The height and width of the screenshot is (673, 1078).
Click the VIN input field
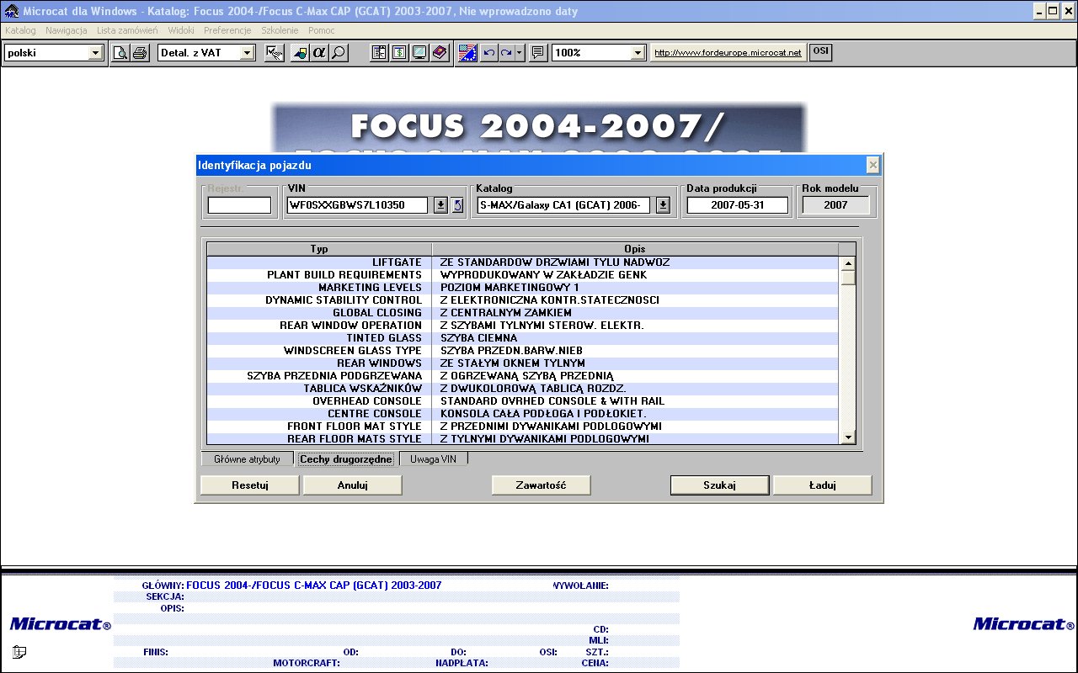[358, 205]
